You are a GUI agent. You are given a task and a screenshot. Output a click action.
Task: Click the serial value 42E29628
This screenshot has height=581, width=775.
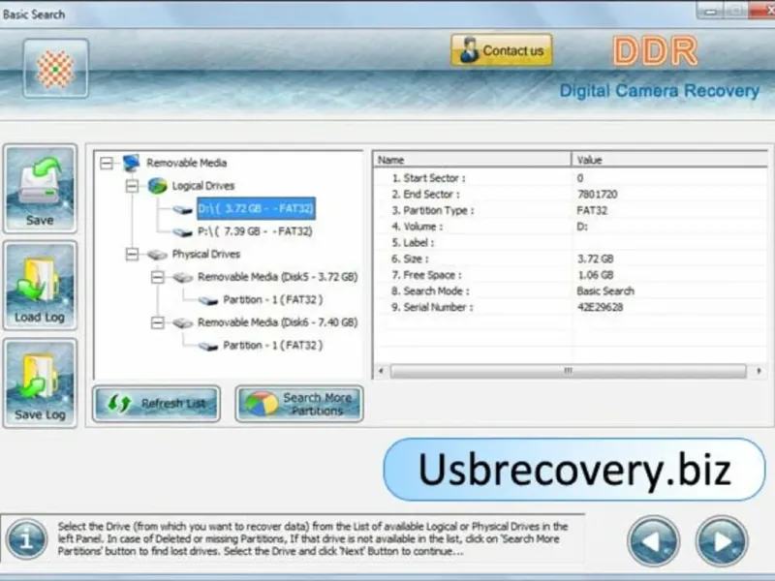pos(600,307)
